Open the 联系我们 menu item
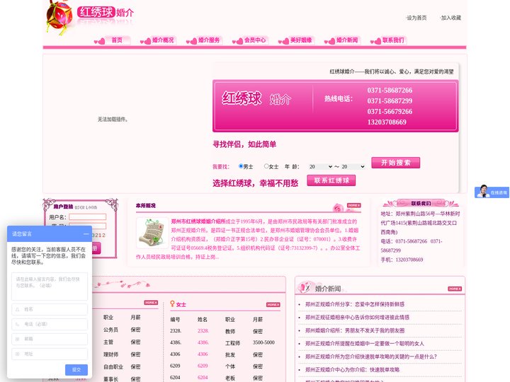510x382 pixels. pos(393,40)
